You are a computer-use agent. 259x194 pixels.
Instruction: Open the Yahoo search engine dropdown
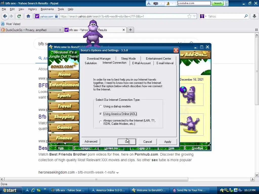(x=206, y=16)
